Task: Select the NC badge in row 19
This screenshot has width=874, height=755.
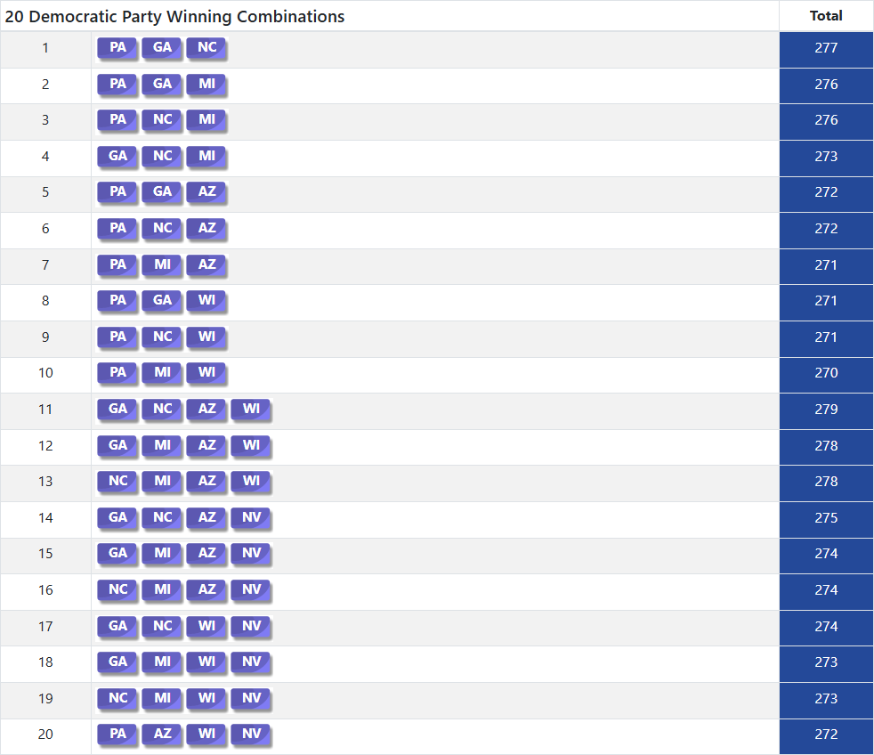Action: click(x=117, y=698)
